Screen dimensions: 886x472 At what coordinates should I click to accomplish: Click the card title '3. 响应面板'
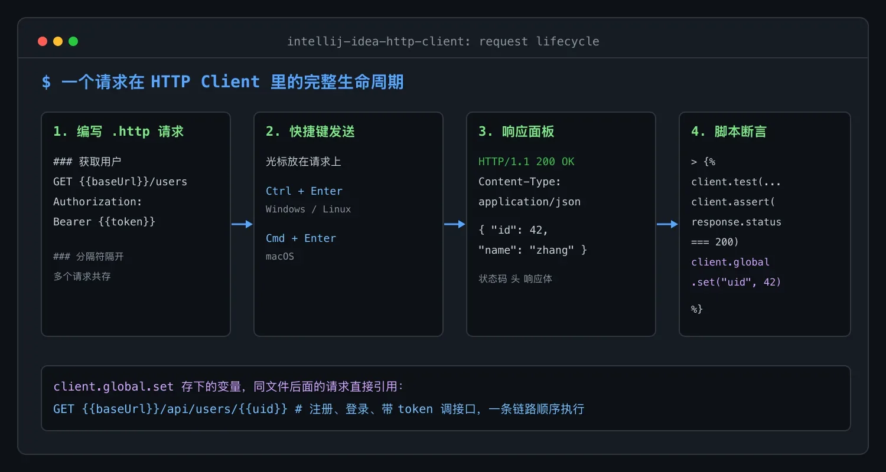click(x=516, y=132)
